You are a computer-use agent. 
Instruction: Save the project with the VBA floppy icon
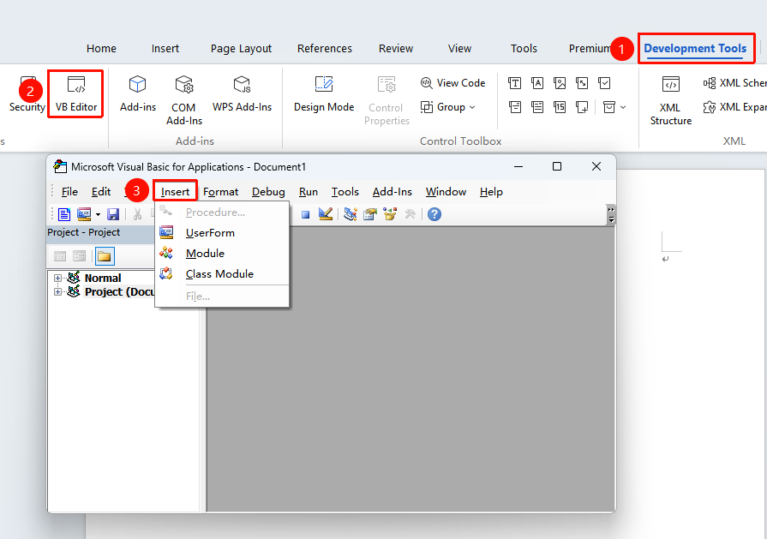coord(113,214)
